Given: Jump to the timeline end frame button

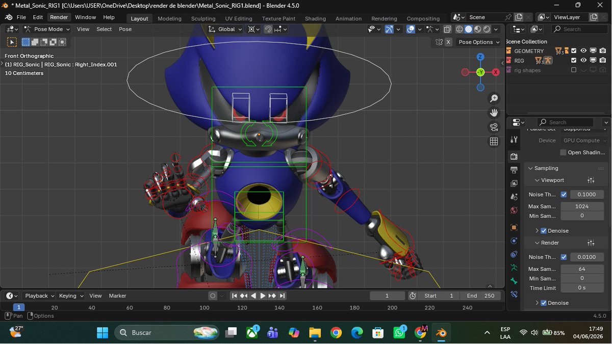Looking at the screenshot, I should (282, 296).
